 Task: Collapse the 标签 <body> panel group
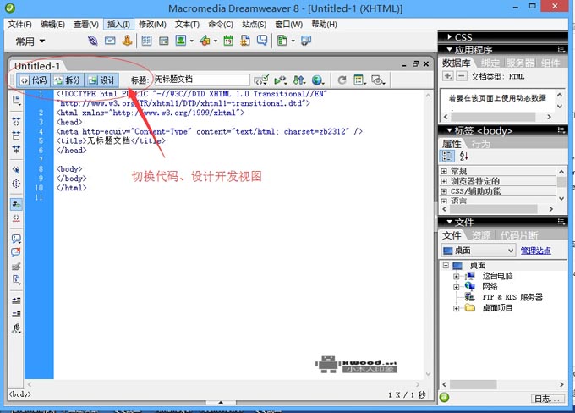click(x=449, y=130)
